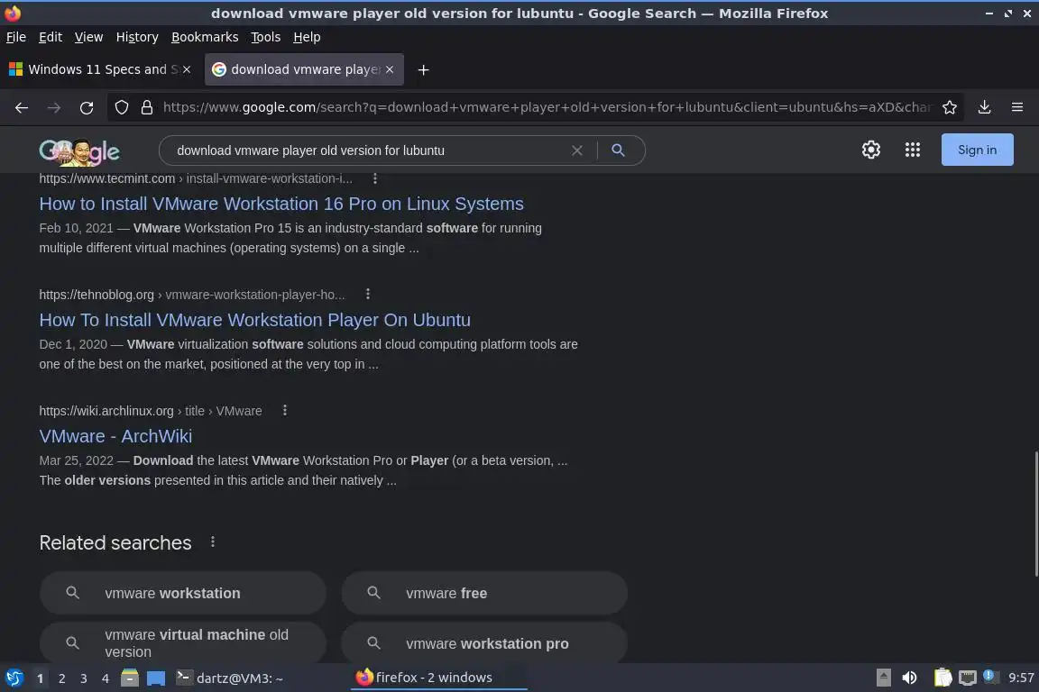Viewport: 1039px width, 692px height.
Task: Open the file manager from the panel
Action: (130, 678)
